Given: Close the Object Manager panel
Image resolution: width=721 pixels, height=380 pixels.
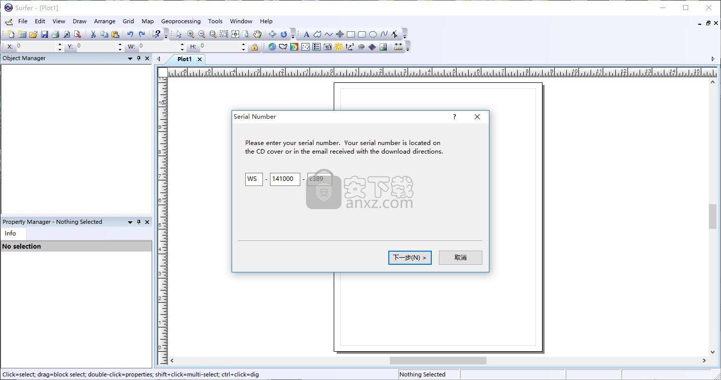Looking at the screenshot, I should pos(147,59).
